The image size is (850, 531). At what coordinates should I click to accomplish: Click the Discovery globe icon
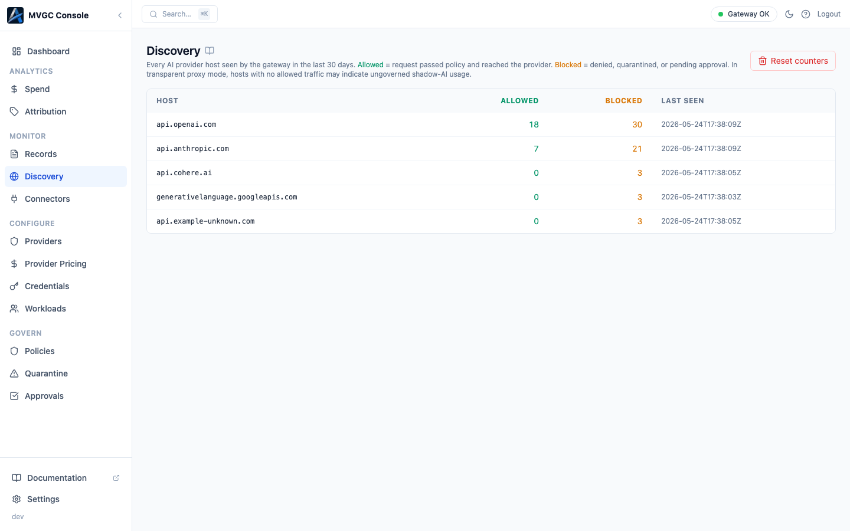[14, 176]
